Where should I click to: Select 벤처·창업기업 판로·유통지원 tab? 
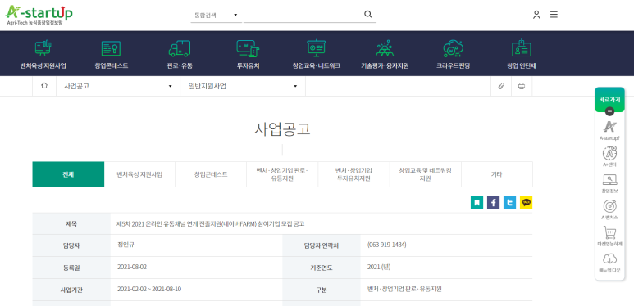point(282,174)
